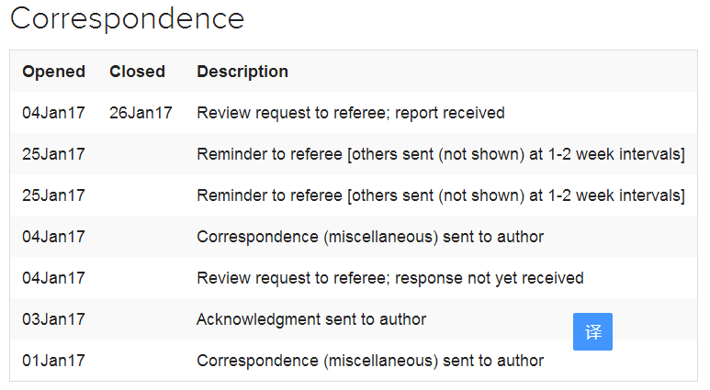Click the 04Jan17 date in the report received row

[53, 113]
